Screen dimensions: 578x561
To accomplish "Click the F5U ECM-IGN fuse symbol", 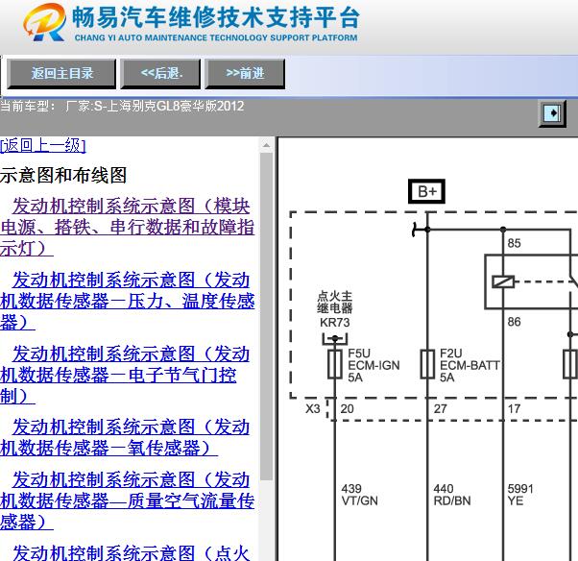I will click(335, 364).
